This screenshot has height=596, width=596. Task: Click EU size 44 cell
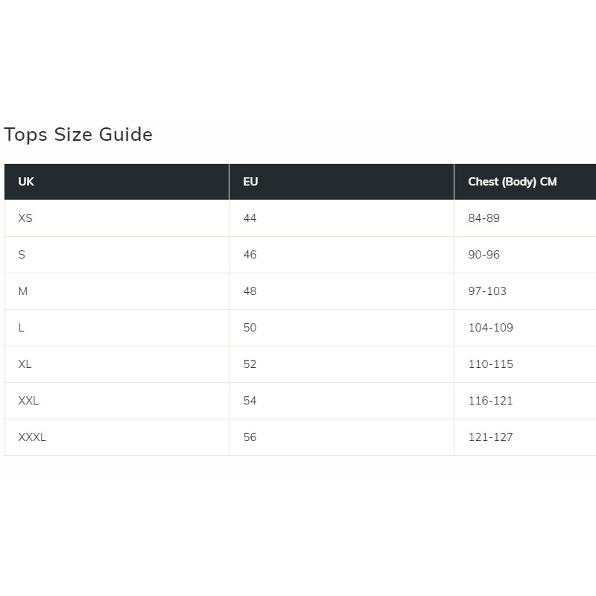tap(341, 218)
